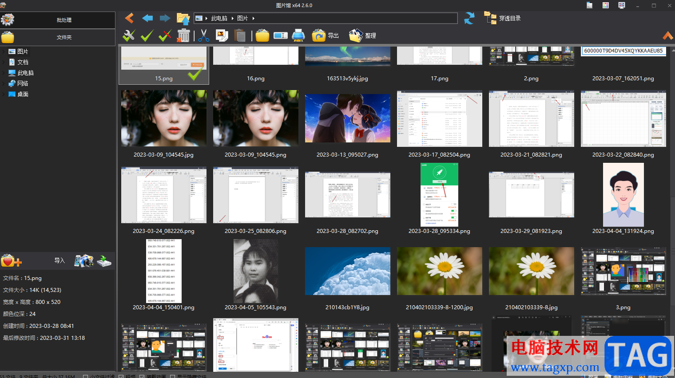Copy selected images with the copy icon
This screenshot has height=378, width=675.
click(222, 35)
